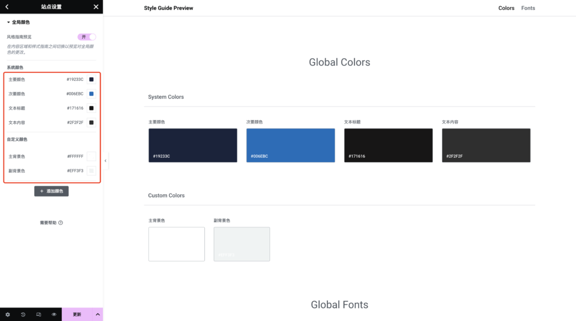
Task: Click the Global Fonts heading
Action: [x=339, y=305]
